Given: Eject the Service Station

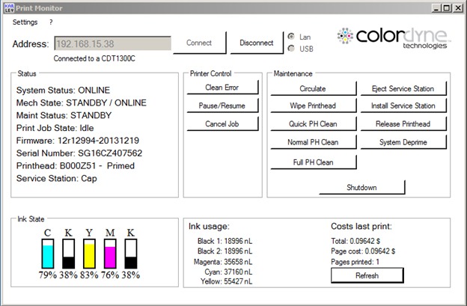Looking at the screenshot, I should click(403, 88).
